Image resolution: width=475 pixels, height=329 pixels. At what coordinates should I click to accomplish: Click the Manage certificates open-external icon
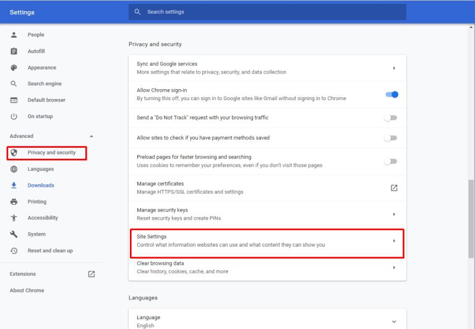tap(394, 188)
